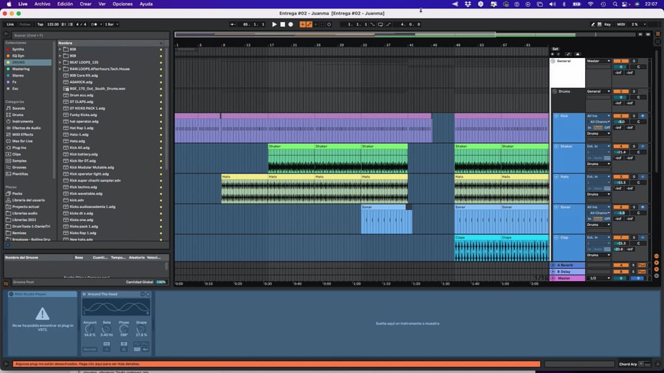Click the Link button
This screenshot has height=373, width=664.
[x=10, y=25]
